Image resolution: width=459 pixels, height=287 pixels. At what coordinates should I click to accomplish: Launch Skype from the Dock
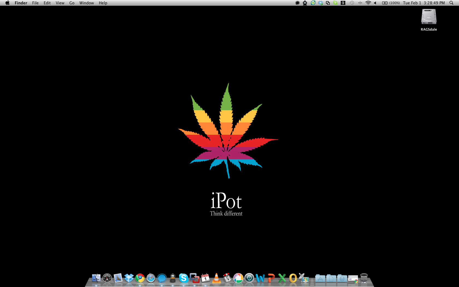[x=184, y=278]
